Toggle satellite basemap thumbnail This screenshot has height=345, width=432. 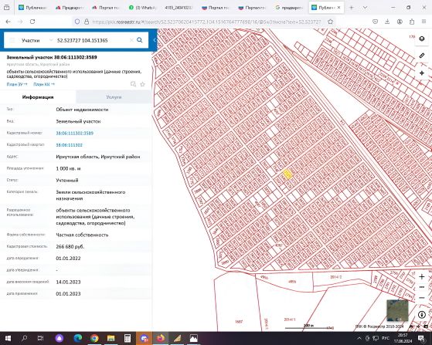[397, 310]
